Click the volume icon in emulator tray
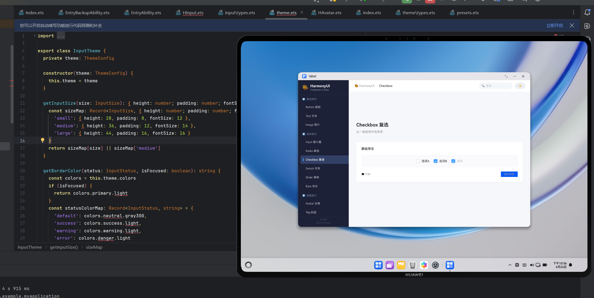Viewport: 594px width, 298px height. pos(531,265)
